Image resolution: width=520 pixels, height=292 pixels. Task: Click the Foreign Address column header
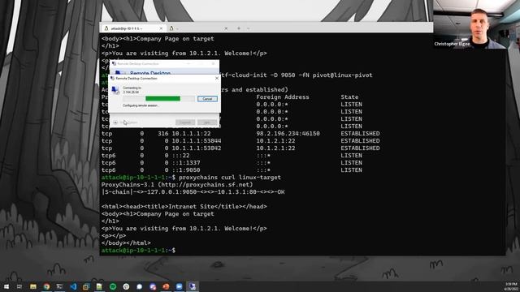coord(283,97)
